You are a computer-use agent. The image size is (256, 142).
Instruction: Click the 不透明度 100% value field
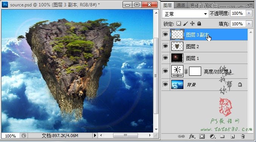(238, 13)
